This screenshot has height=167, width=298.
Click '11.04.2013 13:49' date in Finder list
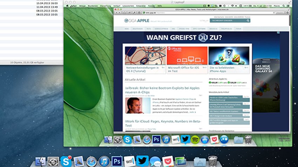click(47, 7)
